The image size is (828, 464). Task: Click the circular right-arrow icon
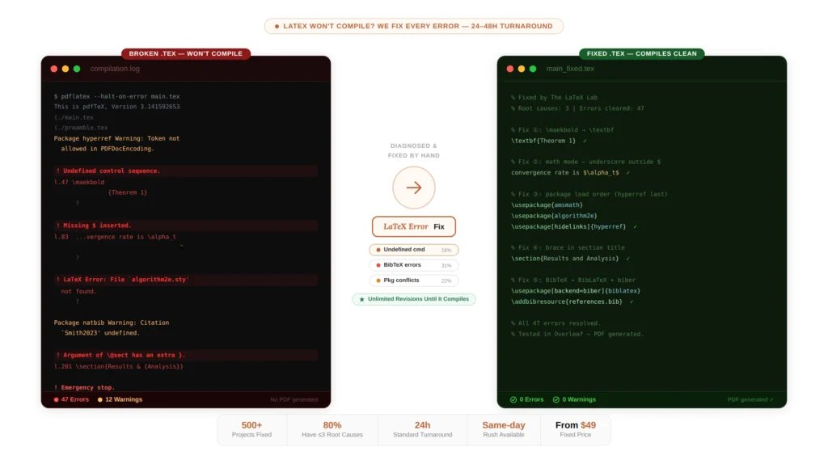(x=413, y=188)
